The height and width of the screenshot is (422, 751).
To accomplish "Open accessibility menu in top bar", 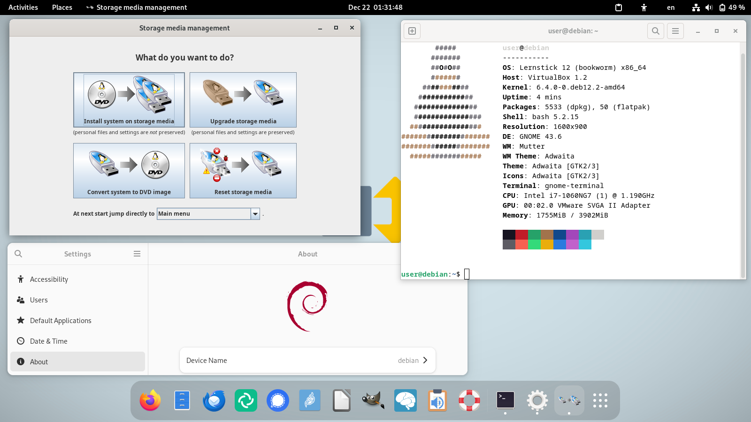I will (x=644, y=8).
